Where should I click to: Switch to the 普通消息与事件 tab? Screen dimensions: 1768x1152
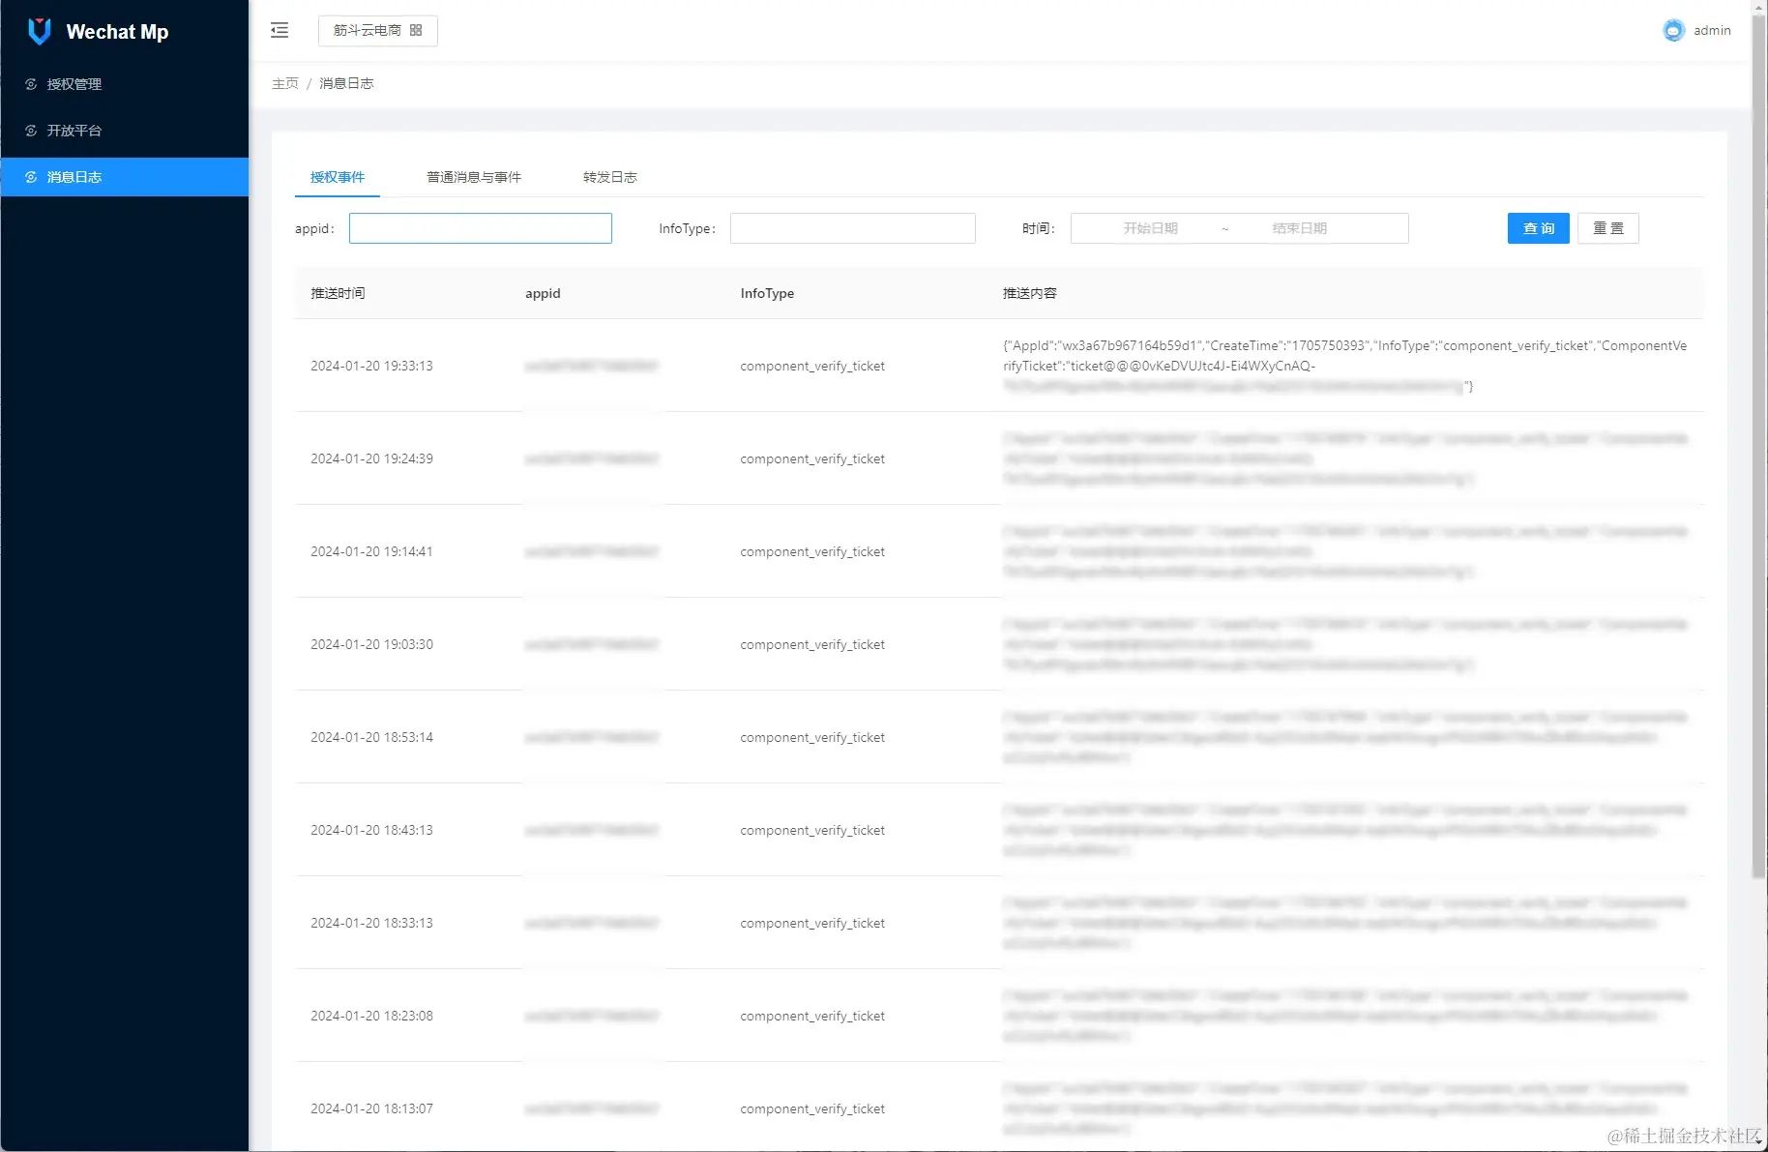click(x=474, y=177)
